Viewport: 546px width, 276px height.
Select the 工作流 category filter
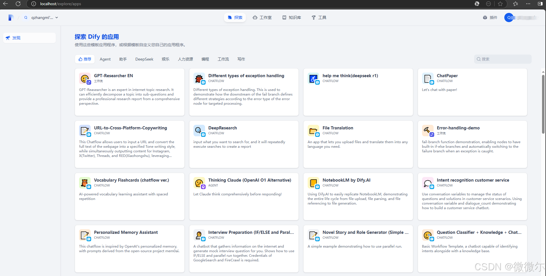click(223, 59)
